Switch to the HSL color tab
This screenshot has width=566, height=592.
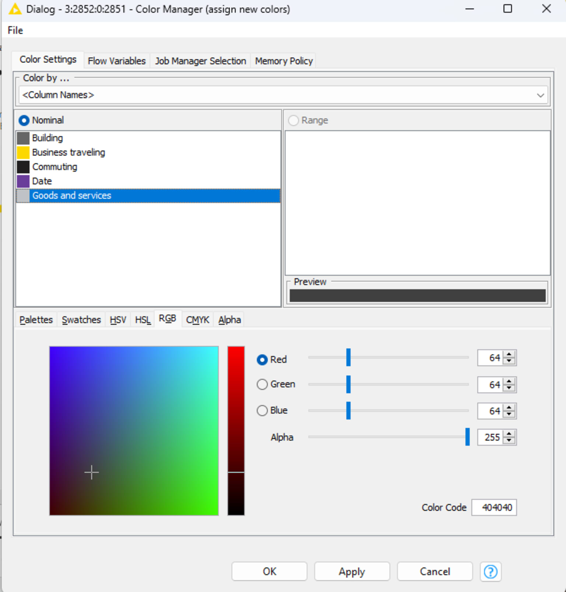click(x=143, y=320)
